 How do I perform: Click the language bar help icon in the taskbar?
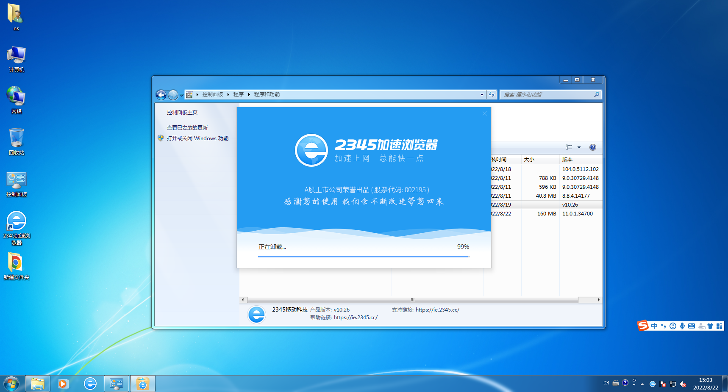(x=625, y=383)
